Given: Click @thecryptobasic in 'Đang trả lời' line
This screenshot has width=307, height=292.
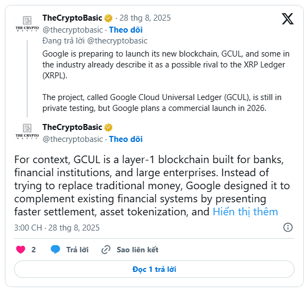Looking at the screenshot, I should [x=117, y=41].
